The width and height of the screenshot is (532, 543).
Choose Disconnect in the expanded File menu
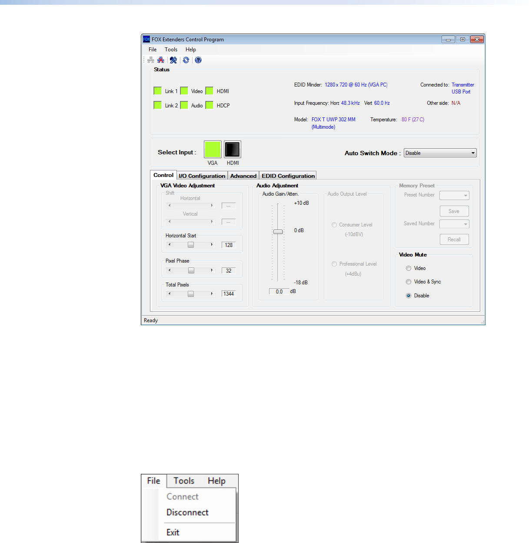pos(187,513)
